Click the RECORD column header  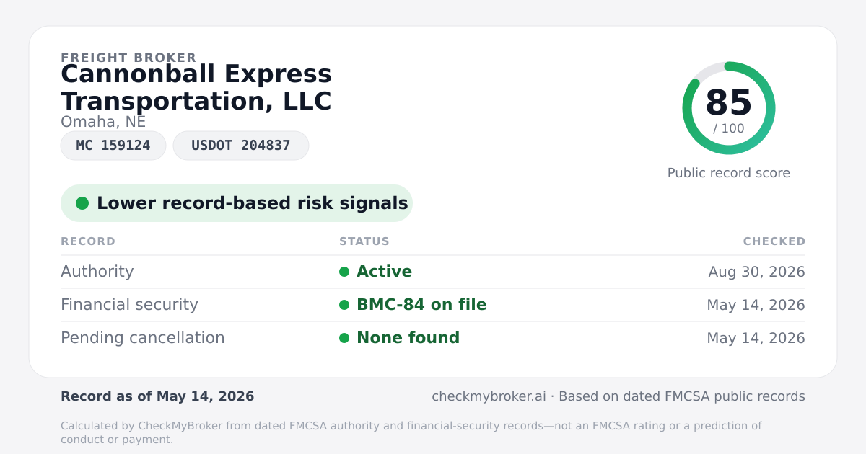tap(88, 241)
